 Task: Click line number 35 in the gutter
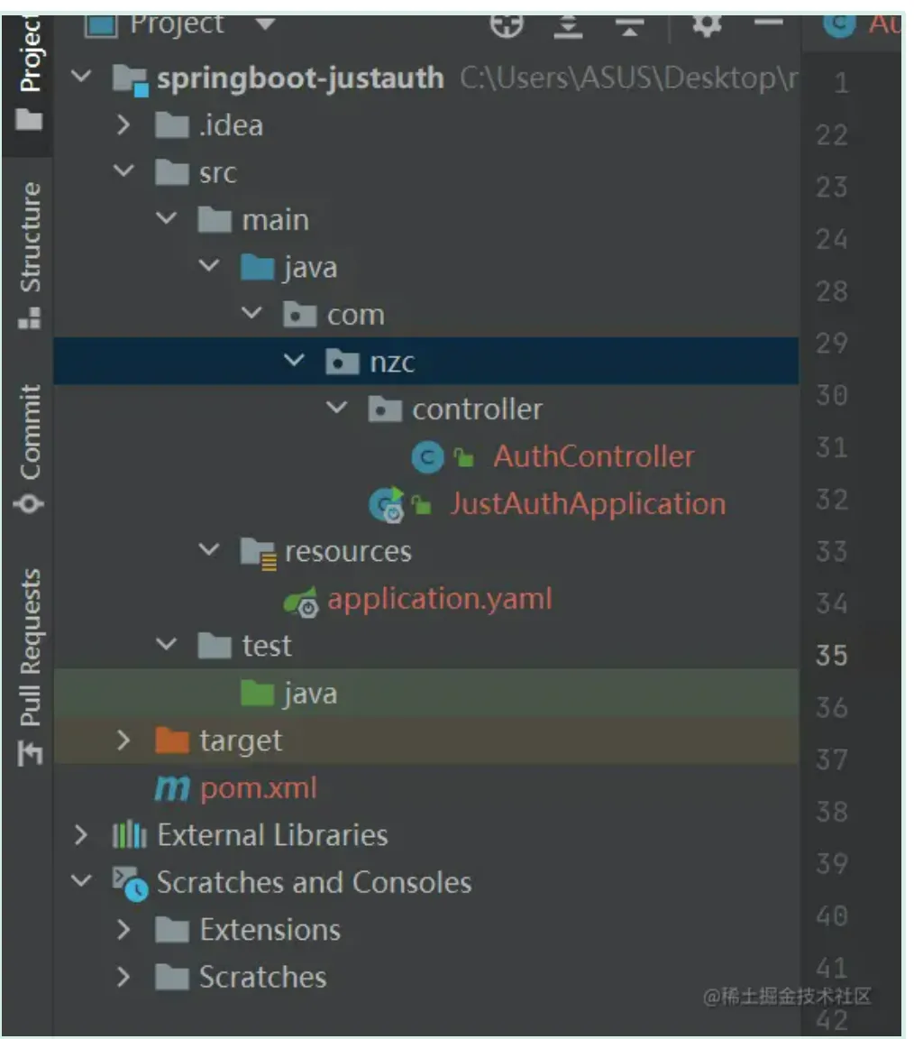pos(831,655)
